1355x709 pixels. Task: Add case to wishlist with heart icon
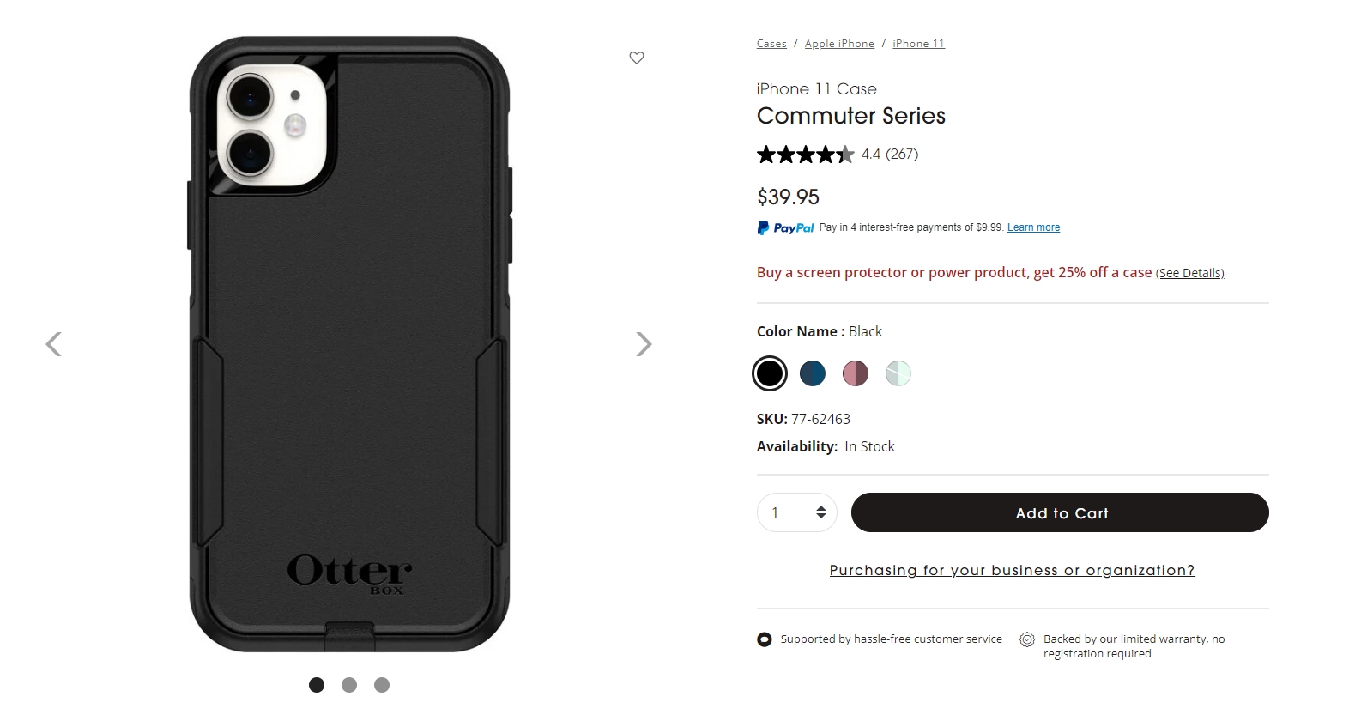point(637,58)
